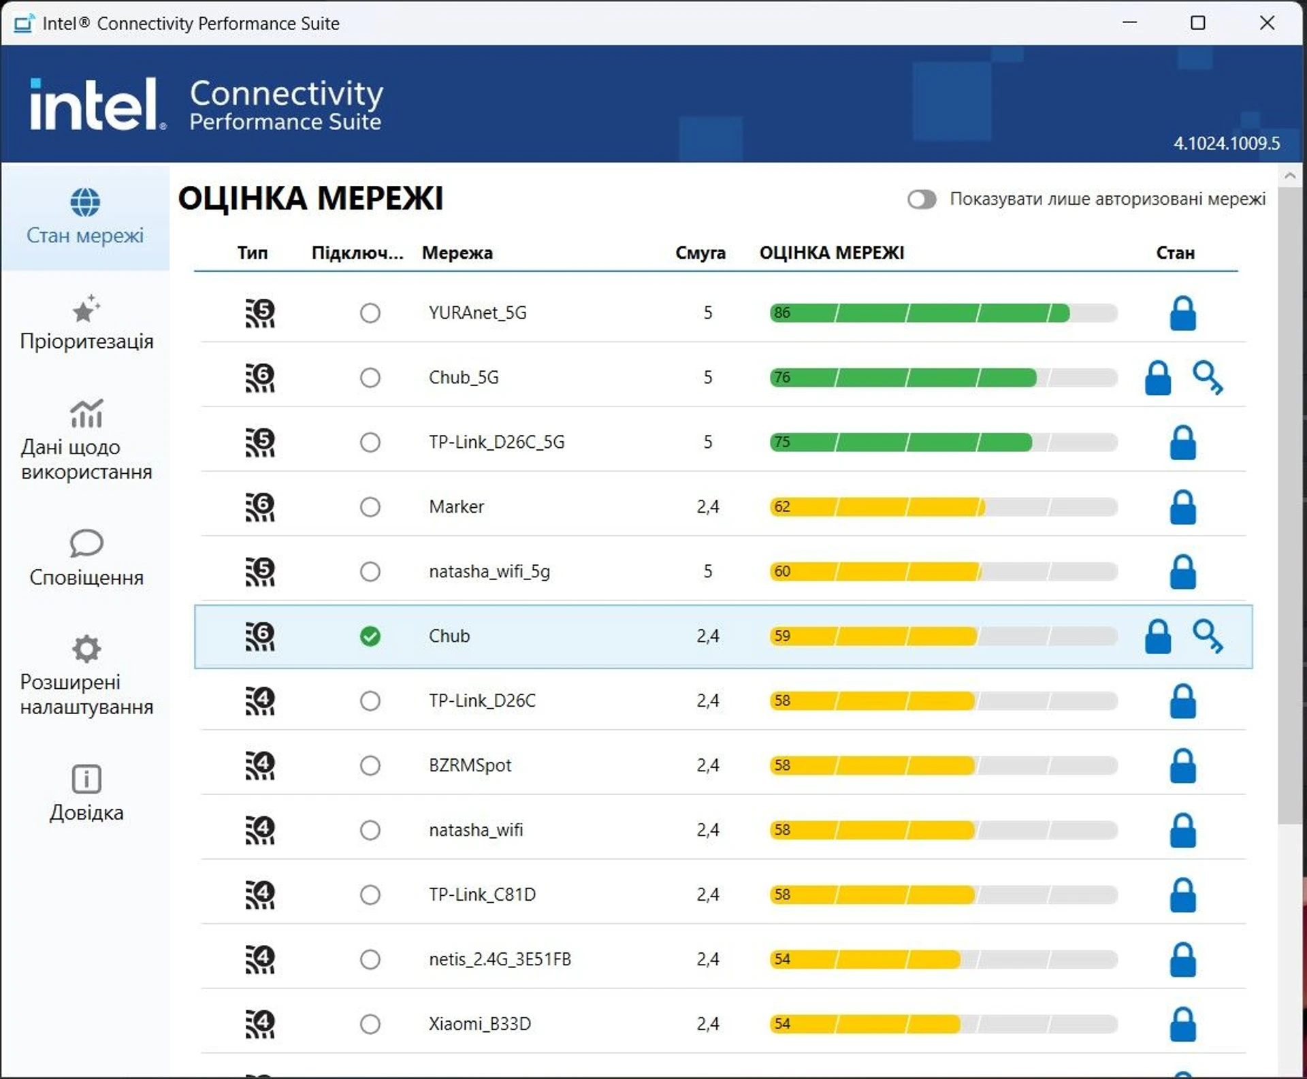Click Wi-Fi 5 type icon for TP-Link_D26C_5G
The image size is (1307, 1079).
(x=260, y=442)
